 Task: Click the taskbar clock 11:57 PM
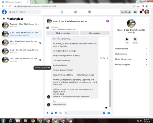click(147, 120)
